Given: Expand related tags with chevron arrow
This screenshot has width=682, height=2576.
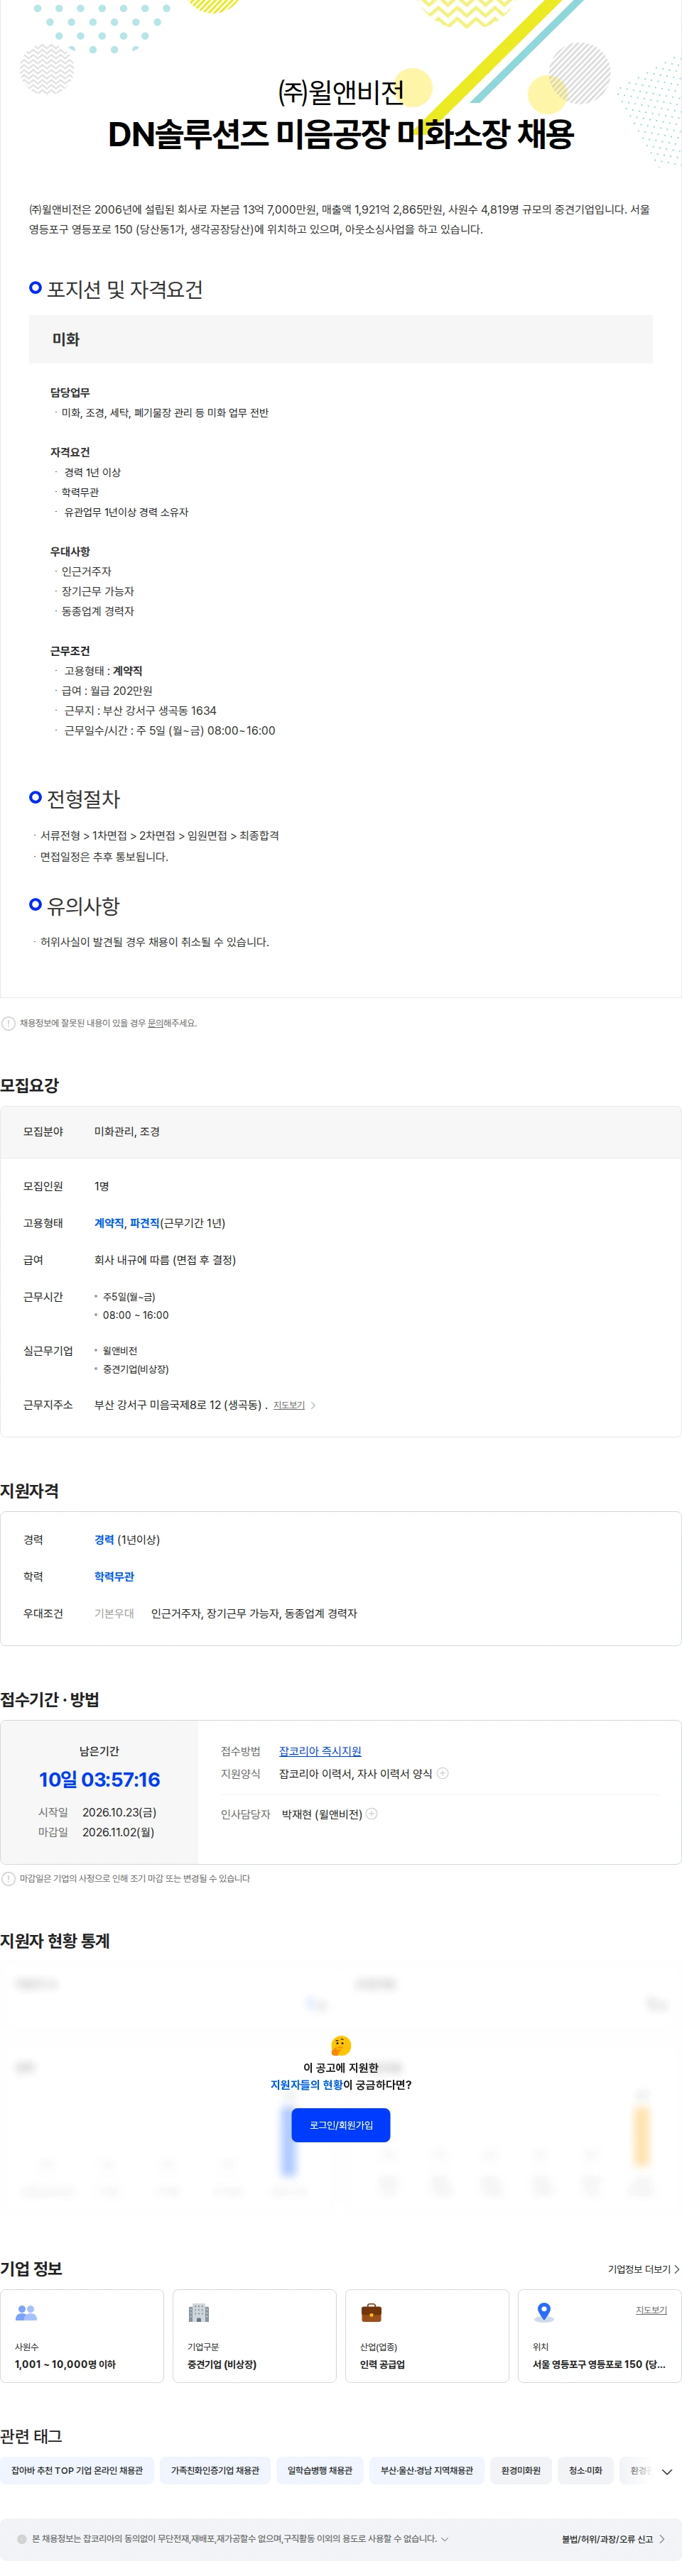Looking at the screenshot, I should click(667, 2471).
